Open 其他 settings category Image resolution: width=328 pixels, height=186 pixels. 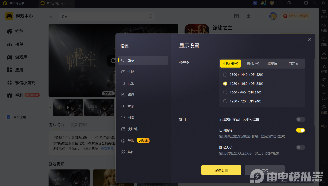click(143, 152)
